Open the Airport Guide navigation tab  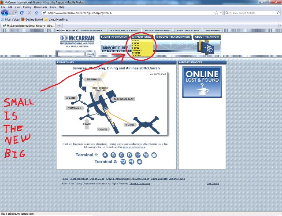click(141, 37)
